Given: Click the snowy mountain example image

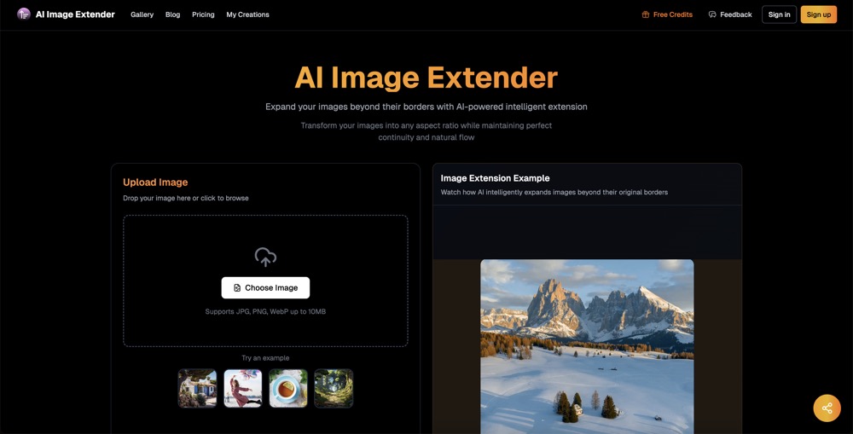Looking at the screenshot, I should point(587,345).
